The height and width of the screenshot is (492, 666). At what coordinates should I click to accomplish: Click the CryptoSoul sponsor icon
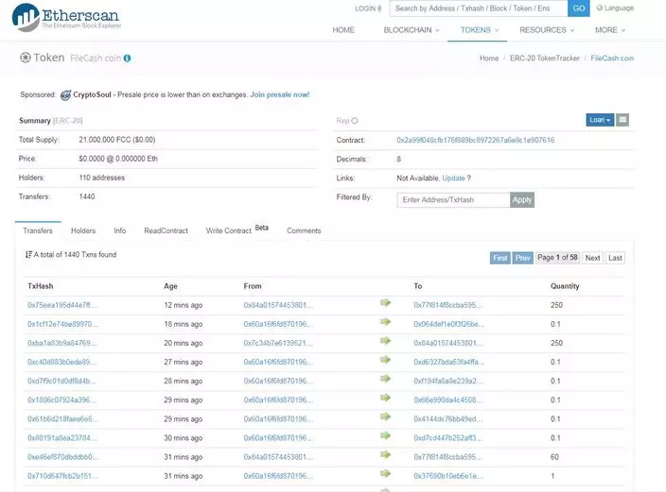pos(65,95)
